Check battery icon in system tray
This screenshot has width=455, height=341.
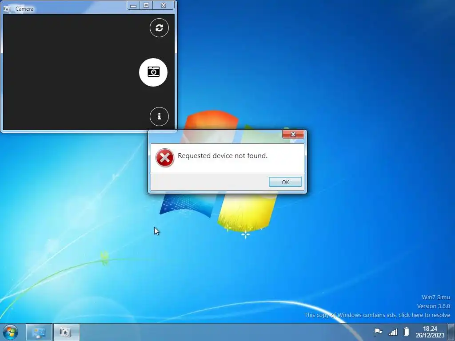point(406,331)
